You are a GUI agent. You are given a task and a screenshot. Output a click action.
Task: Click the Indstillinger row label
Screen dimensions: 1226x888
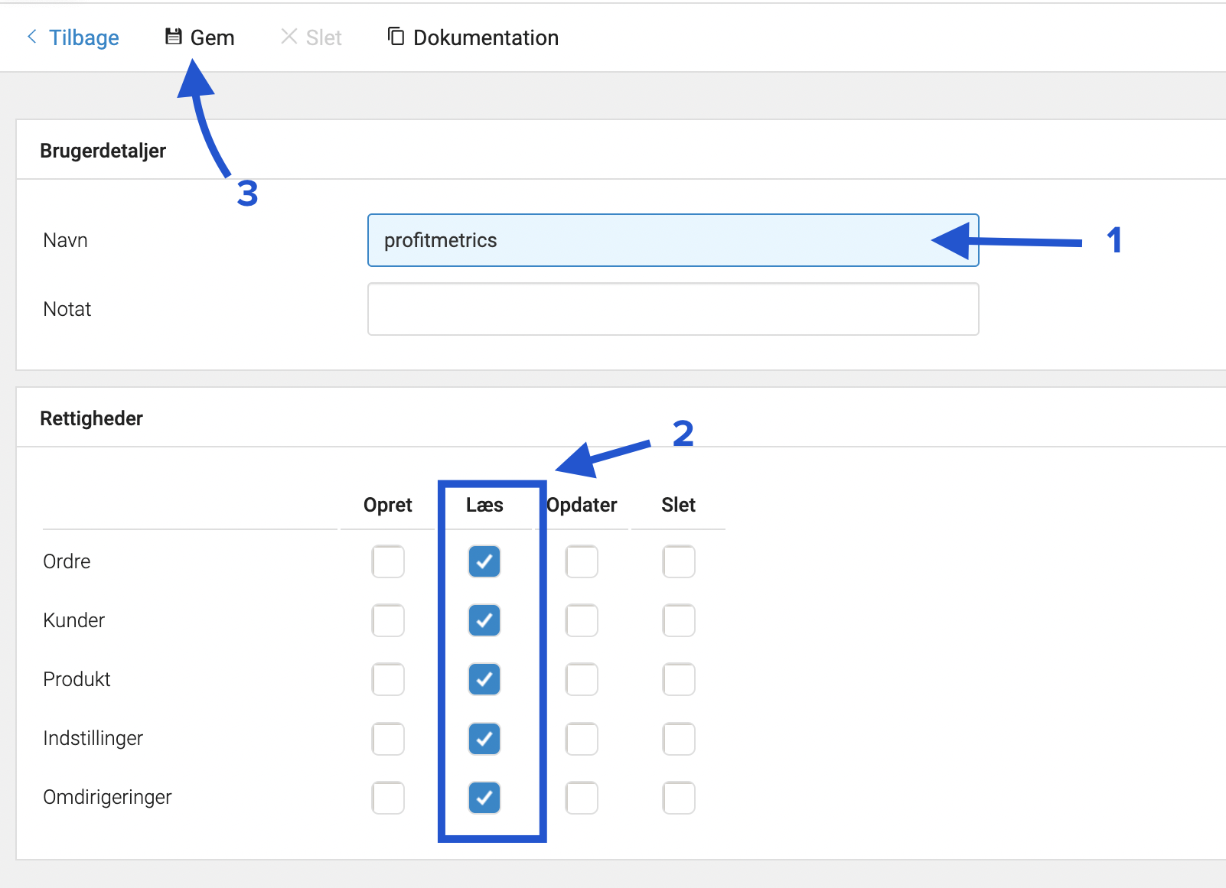pos(93,739)
